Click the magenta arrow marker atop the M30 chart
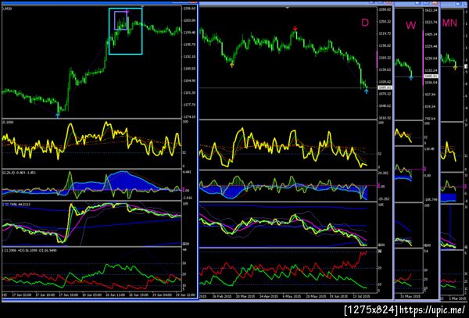Image resolution: width=469 pixels, height=318 pixels. coord(127,12)
